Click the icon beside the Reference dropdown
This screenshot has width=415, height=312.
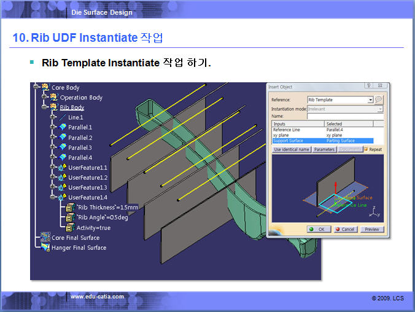point(379,99)
